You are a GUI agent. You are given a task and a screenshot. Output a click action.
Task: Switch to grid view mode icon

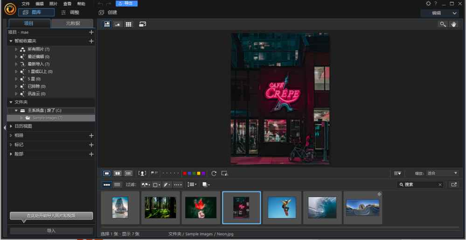(x=128, y=24)
